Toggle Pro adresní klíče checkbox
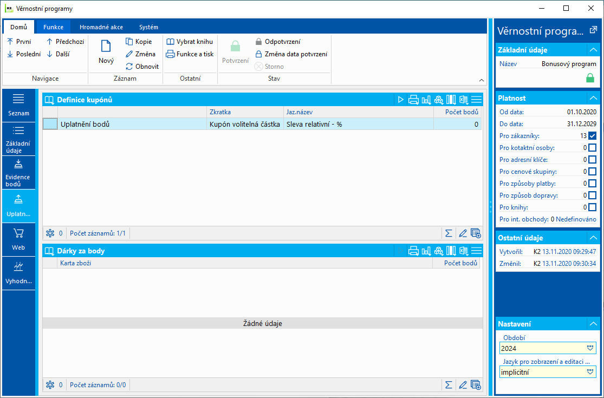604x398 pixels. tap(593, 160)
